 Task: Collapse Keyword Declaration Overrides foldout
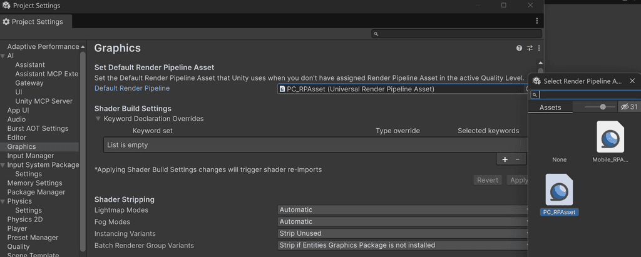tap(98, 119)
